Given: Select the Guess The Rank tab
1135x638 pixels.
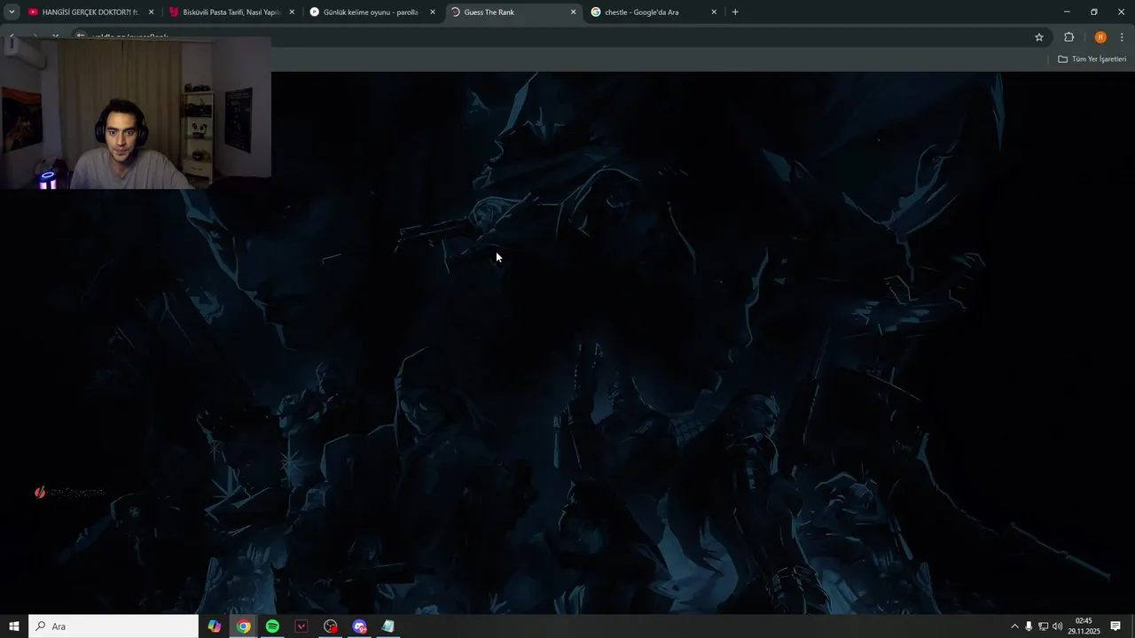Looking at the screenshot, I should click(x=513, y=12).
